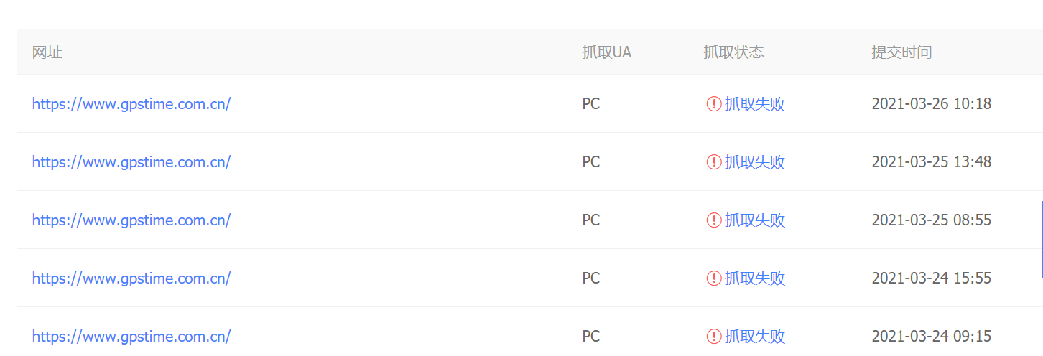Click the 抓取UA column header

click(x=606, y=52)
